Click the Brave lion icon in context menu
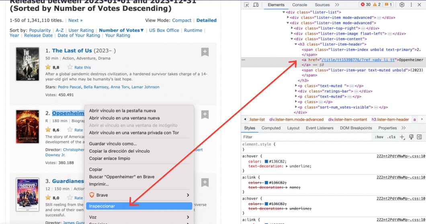The height and width of the screenshot is (224, 426). pos(92,195)
